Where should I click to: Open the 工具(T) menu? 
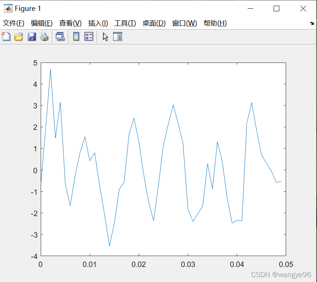point(125,23)
